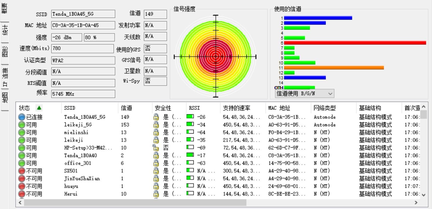Sort the list by 安全性 column header

pyautogui.click(x=169, y=108)
